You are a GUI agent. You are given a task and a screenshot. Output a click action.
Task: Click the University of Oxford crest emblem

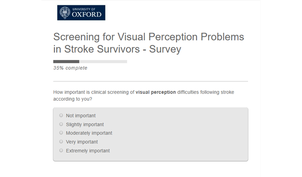pyautogui.click(x=65, y=13)
